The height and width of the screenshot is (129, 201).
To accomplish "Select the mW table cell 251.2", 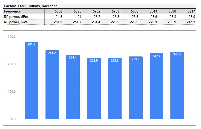I will click(73, 22).
